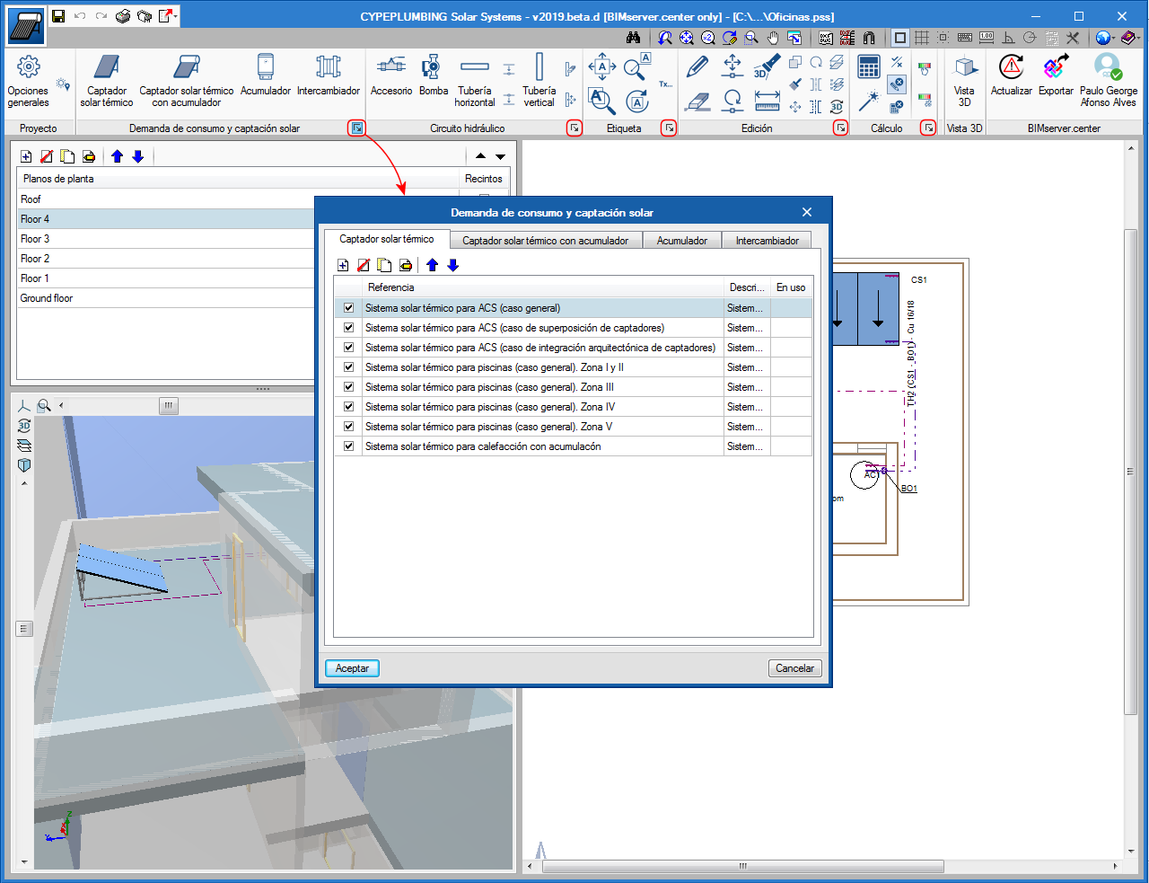Uncheck calefacción con acumulación system
Screen dimensions: 1149x883
349,446
